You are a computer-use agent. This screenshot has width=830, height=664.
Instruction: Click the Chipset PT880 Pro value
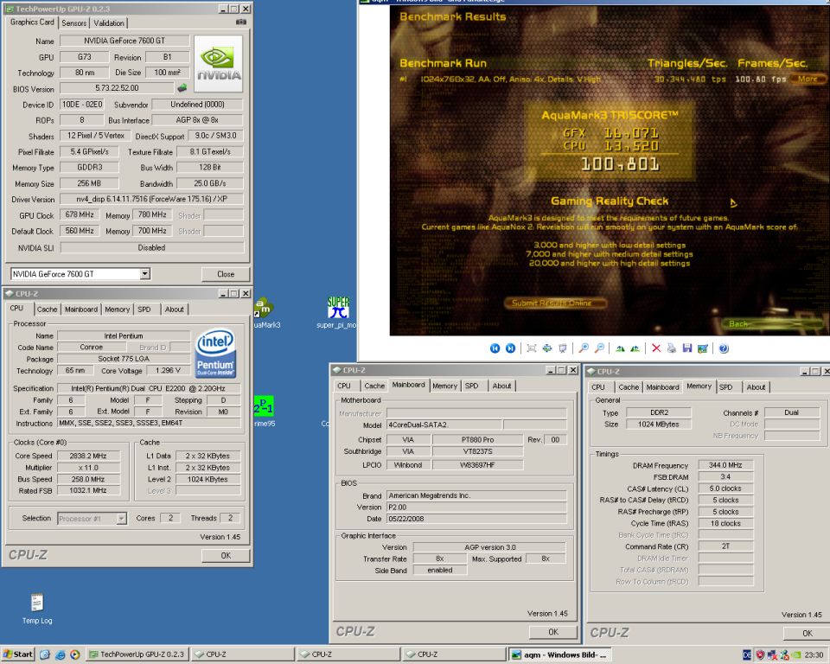(x=477, y=439)
